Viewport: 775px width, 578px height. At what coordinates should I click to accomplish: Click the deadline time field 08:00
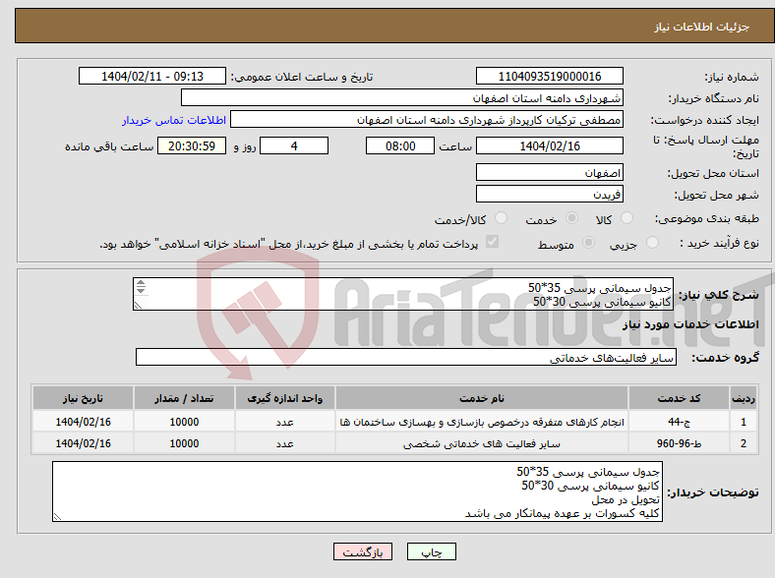(x=400, y=145)
